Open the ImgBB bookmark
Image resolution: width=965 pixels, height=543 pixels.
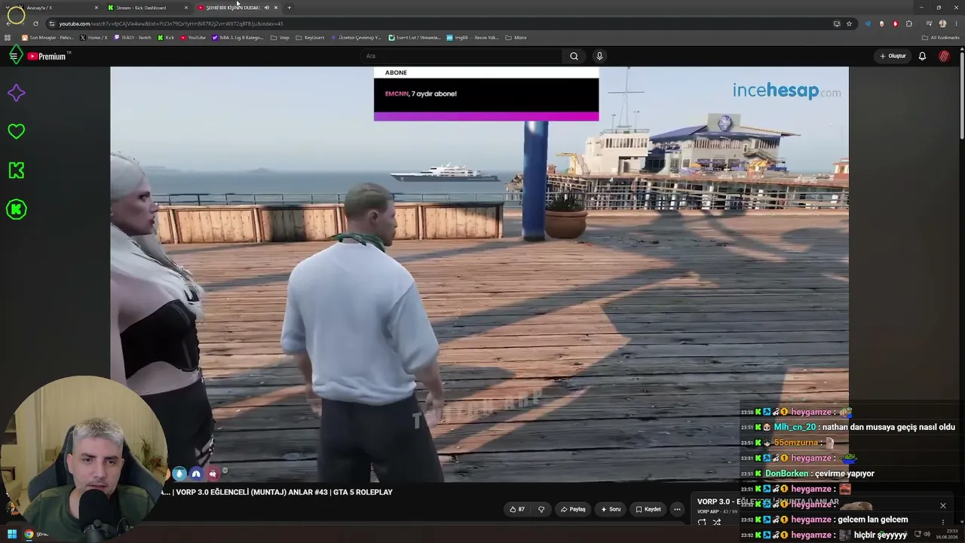coord(473,38)
